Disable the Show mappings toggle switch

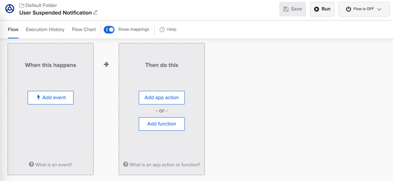pos(109,30)
